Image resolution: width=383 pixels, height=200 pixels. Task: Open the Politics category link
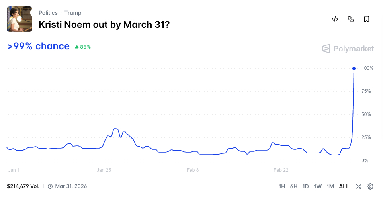click(x=48, y=13)
